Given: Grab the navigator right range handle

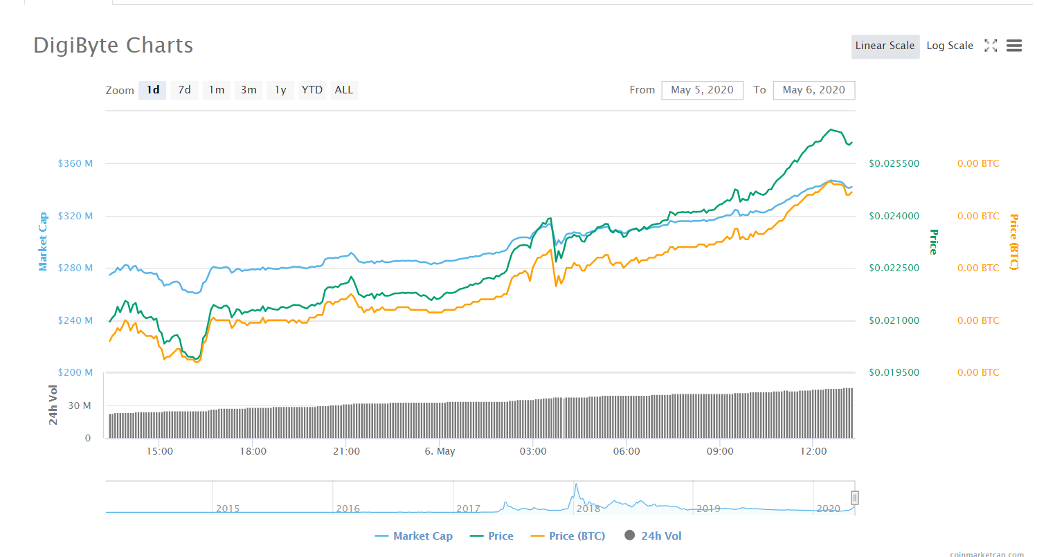Looking at the screenshot, I should [x=855, y=497].
